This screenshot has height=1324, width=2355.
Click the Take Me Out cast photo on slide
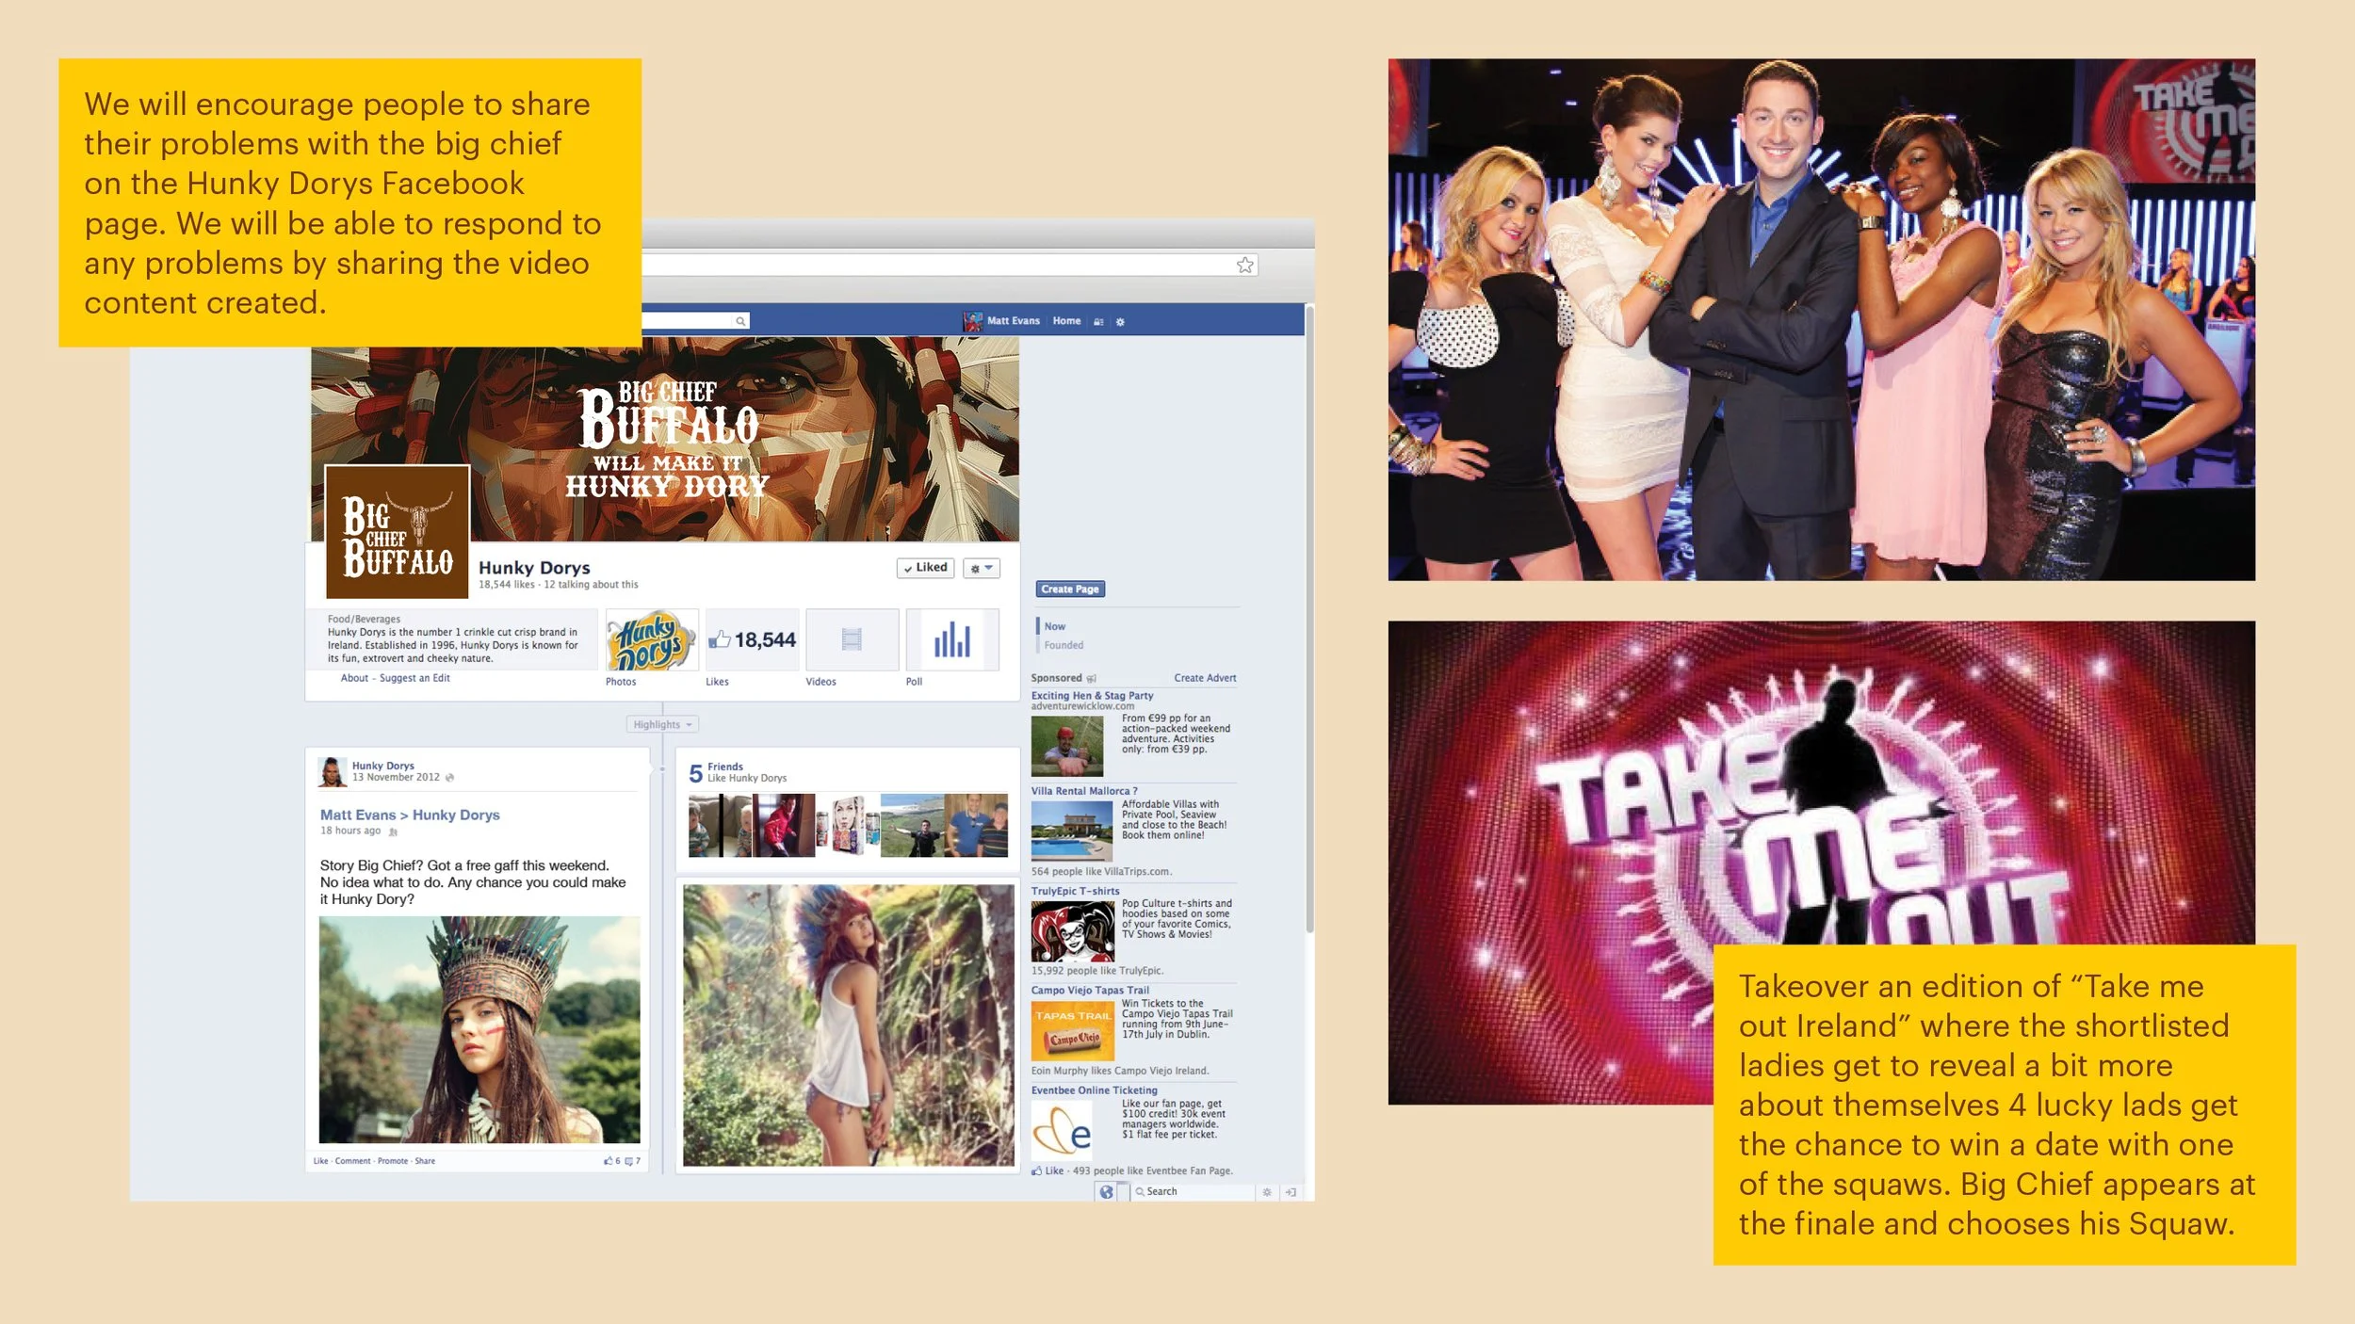tap(1821, 319)
